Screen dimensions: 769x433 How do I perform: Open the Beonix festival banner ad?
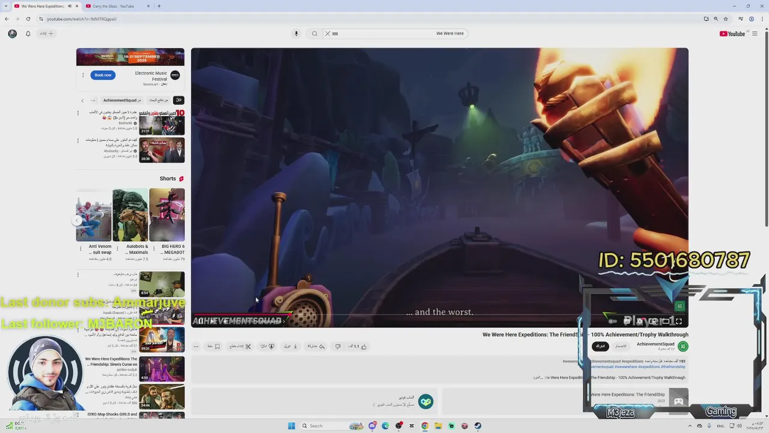[x=130, y=57]
